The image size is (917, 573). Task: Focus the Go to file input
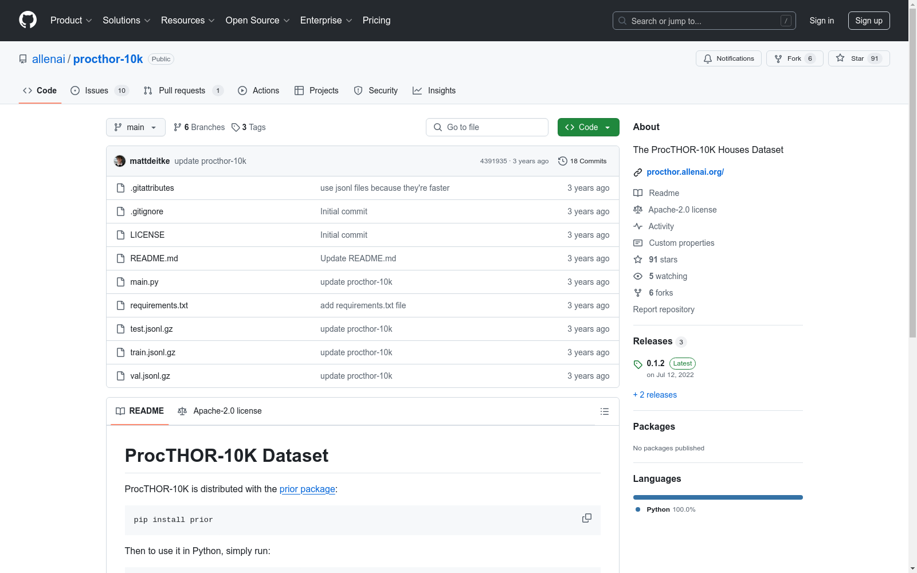click(x=487, y=127)
